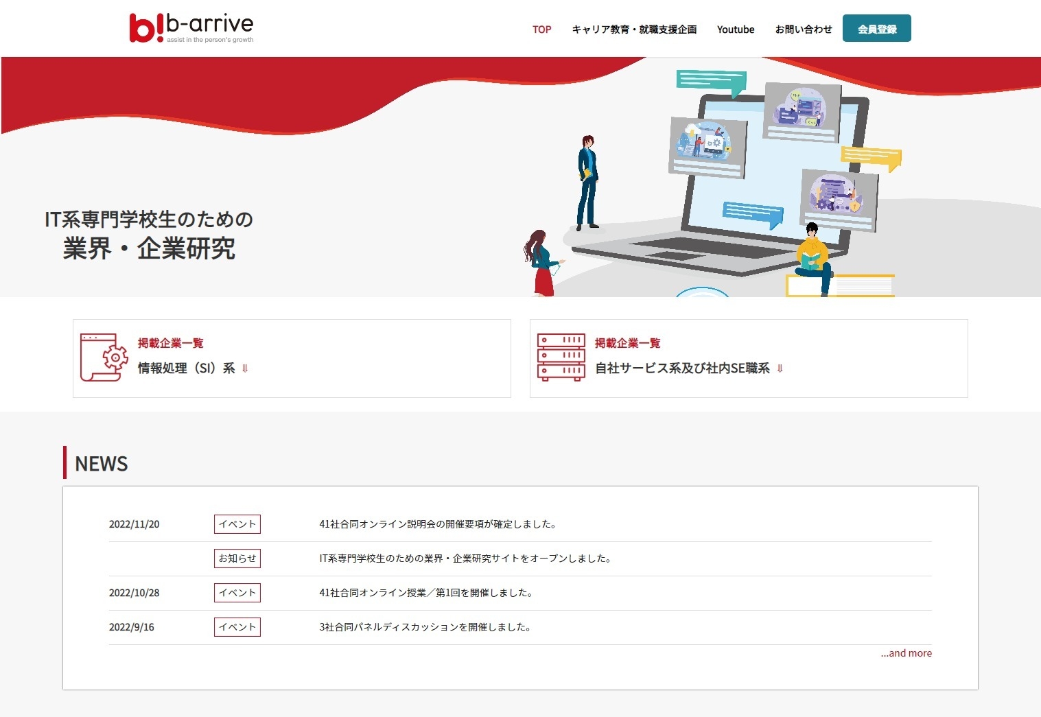Click the 会員登録 registration button
Image resolution: width=1041 pixels, height=717 pixels.
876,28
